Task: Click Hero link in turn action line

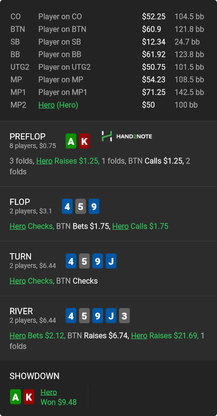Action: 18,281
